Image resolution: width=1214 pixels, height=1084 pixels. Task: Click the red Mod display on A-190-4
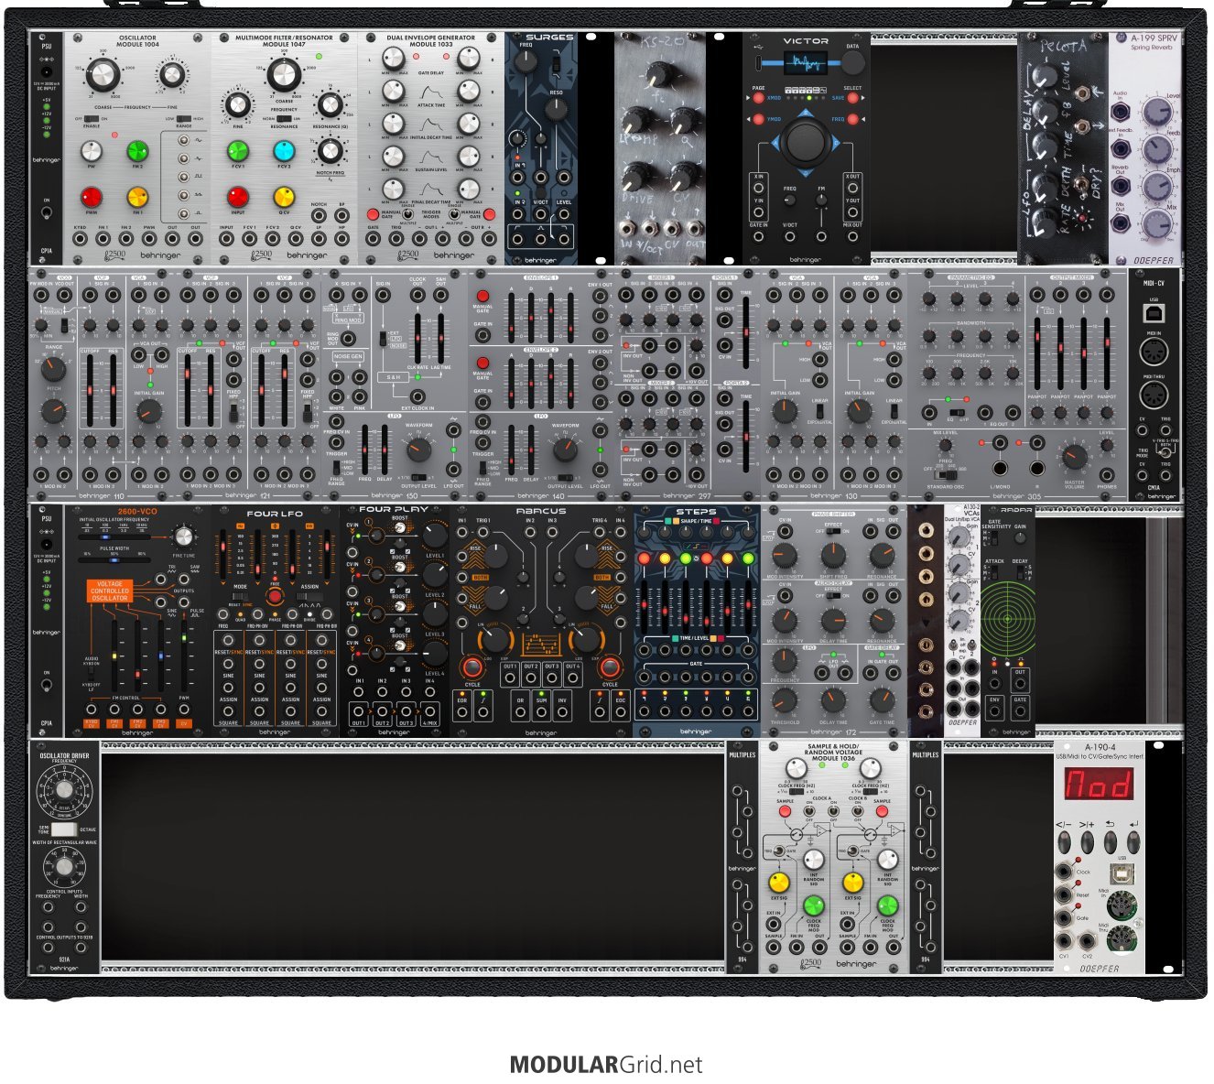point(1098,785)
